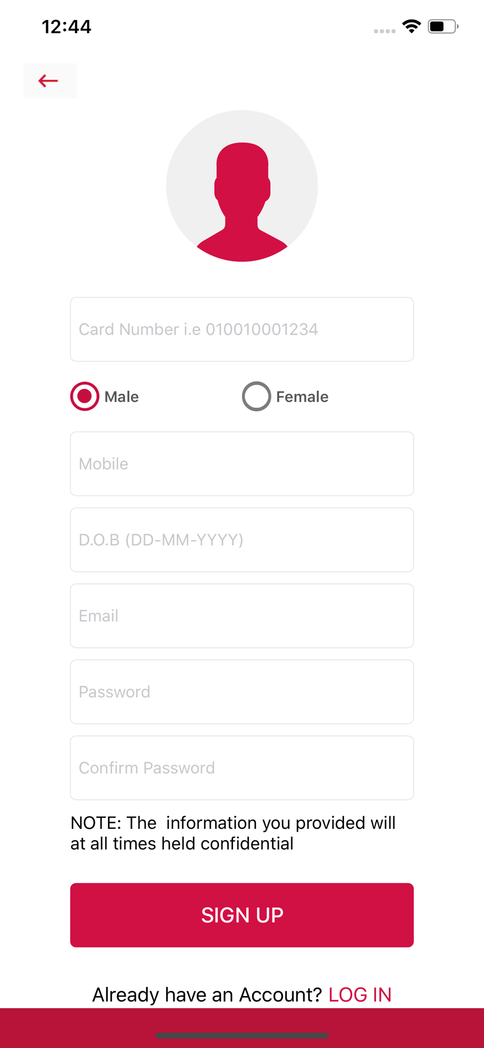Image resolution: width=484 pixels, height=1048 pixels.
Task: Tap the profile avatar placeholder image
Action: click(x=242, y=186)
